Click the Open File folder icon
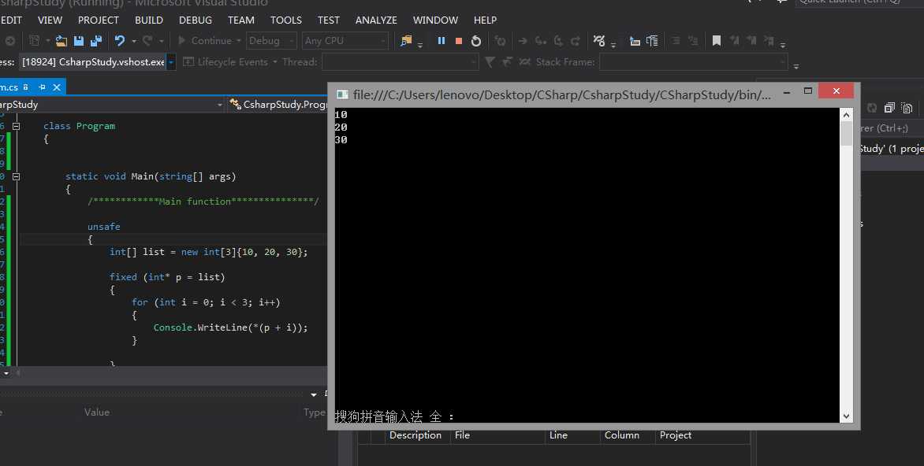Screen dimensions: 924x466 tap(61, 41)
